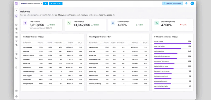The image size is (211, 100).
Task: Click the Revenue column header in Most searched
Action: (70, 43)
